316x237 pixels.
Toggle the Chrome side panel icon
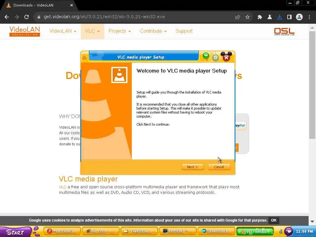click(x=289, y=17)
